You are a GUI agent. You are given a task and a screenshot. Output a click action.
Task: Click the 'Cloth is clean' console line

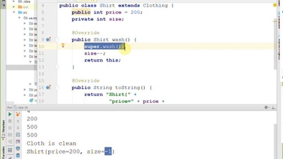coord(51,144)
